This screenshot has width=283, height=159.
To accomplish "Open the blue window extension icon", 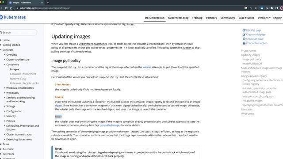I will (262, 8).
